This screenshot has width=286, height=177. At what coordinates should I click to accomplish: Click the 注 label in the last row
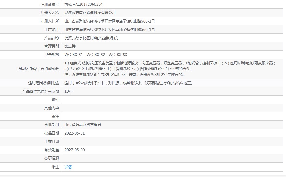point(57,167)
